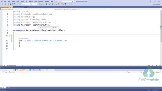Click the Error List build filter icon
Image resolution: width=162 pixels, height=91 pixels.
[x=39, y=70]
